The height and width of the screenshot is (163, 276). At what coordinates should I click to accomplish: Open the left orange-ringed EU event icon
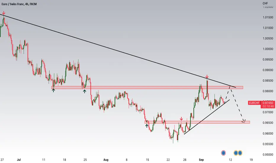pos(236,153)
